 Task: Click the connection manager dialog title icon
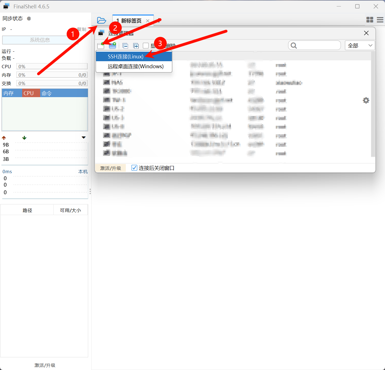(x=101, y=33)
